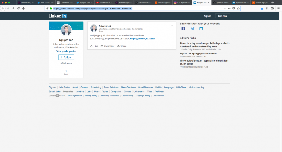Click Nguyen Loc name in the post header
The height and width of the screenshot is (152, 282).
tap(105, 26)
